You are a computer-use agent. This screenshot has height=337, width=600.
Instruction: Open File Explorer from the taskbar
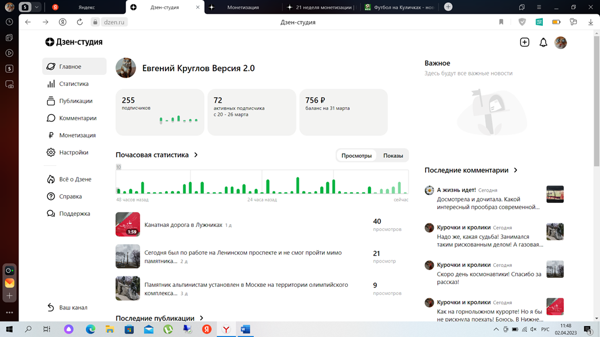point(110,329)
